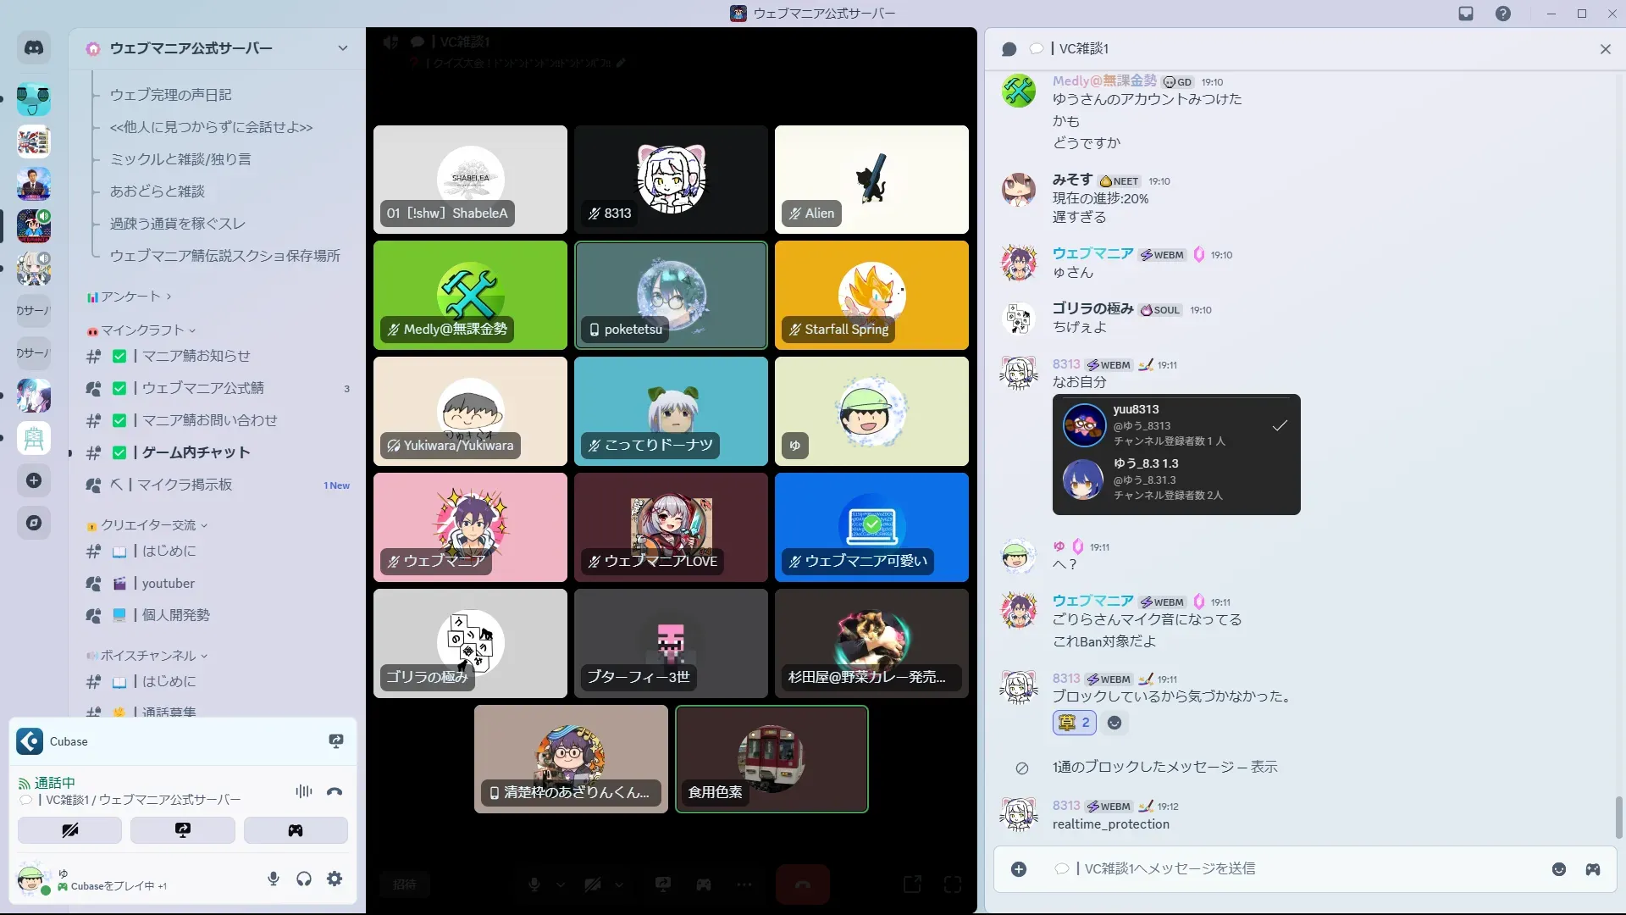
Task: Add a server with plus icon
Action: point(34,480)
